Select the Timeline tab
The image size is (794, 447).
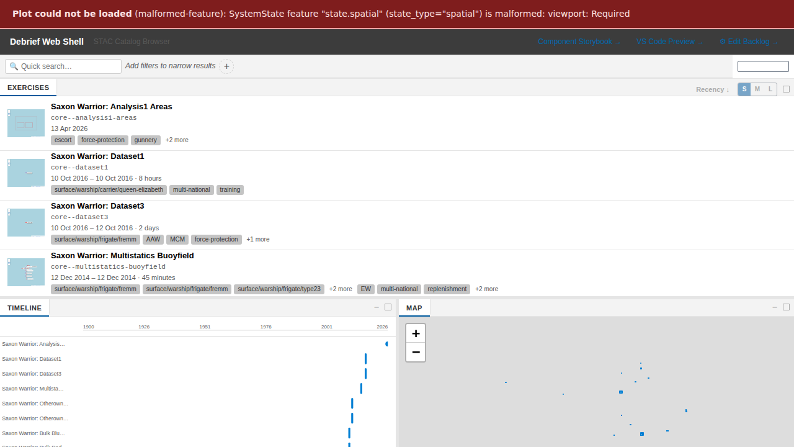25,308
